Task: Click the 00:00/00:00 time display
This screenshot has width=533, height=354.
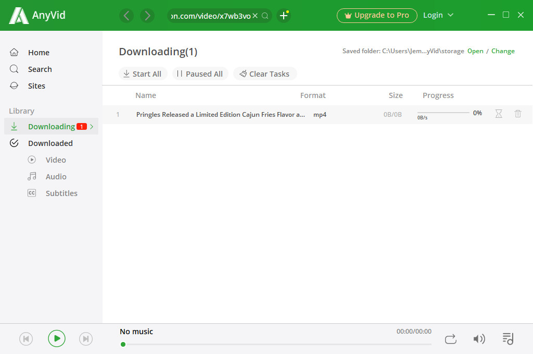Action: point(414,332)
